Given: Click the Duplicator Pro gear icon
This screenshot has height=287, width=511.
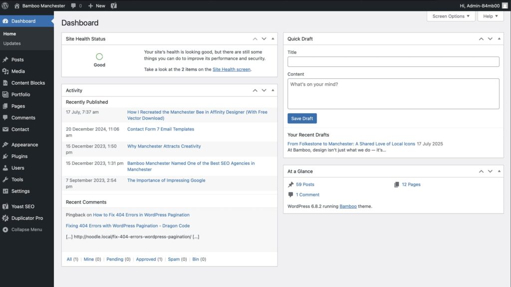Looking at the screenshot, I should tap(5, 218).
